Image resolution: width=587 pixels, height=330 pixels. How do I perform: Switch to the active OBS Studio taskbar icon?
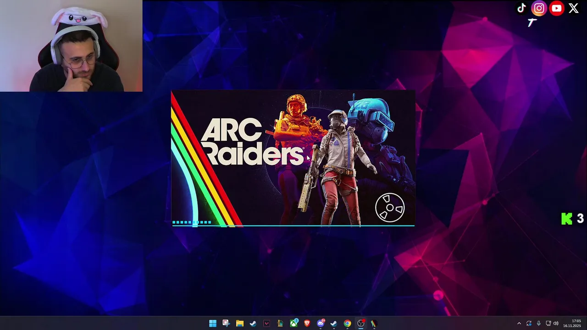point(361,324)
